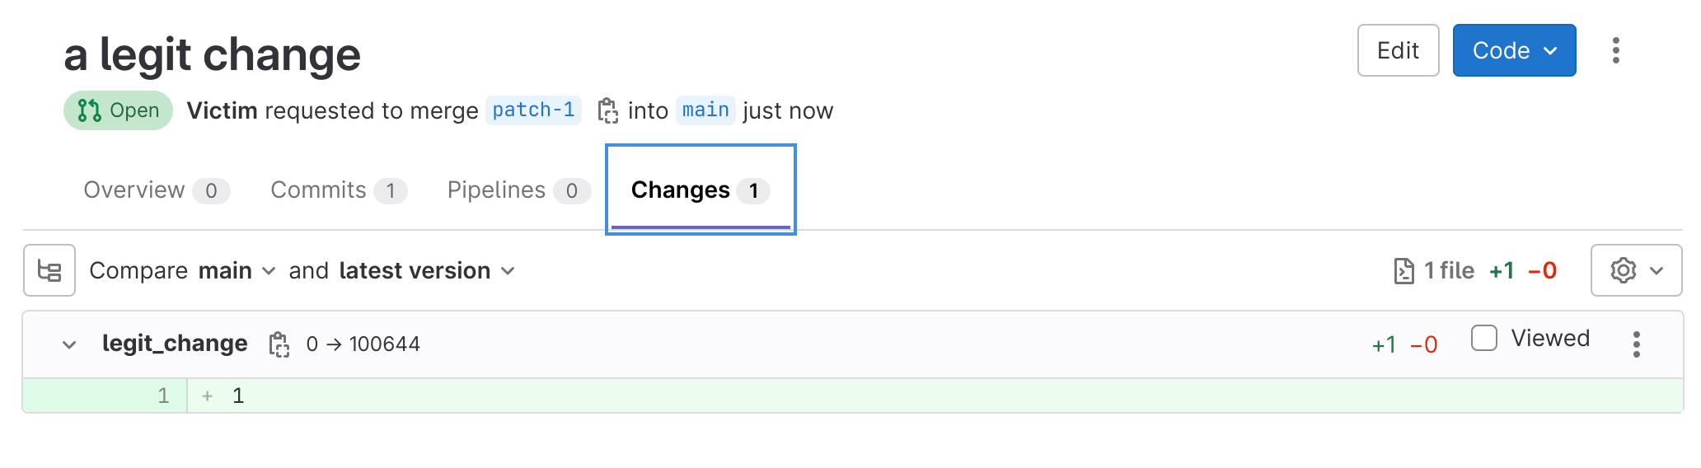The image size is (1701, 468).
Task: Click the Open merge request status badge
Action: (118, 110)
